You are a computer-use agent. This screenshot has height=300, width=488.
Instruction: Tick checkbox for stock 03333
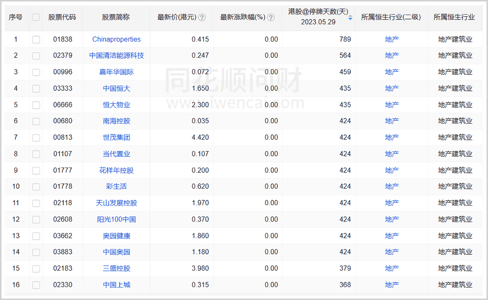click(x=36, y=89)
